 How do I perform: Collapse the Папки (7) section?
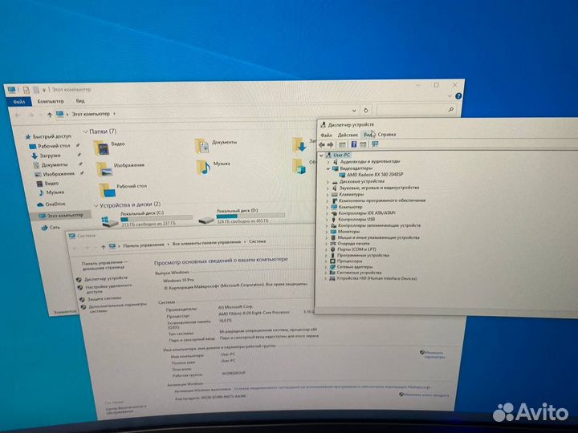[85, 131]
